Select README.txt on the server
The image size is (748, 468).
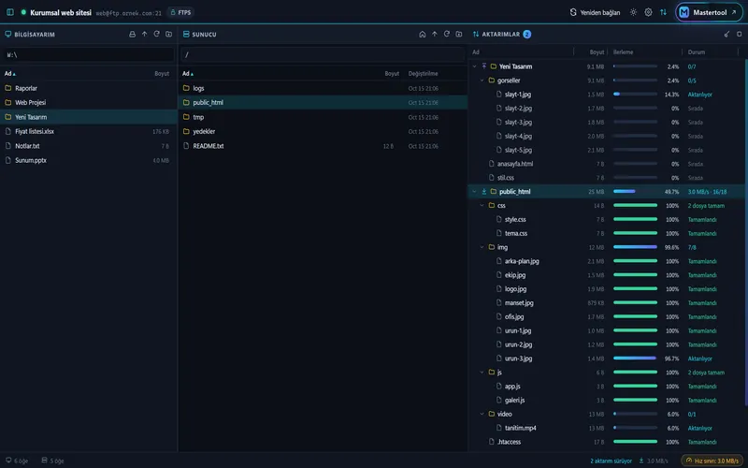pos(323,146)
